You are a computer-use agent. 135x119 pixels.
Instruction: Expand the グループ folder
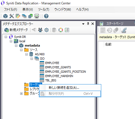(21, 93)
